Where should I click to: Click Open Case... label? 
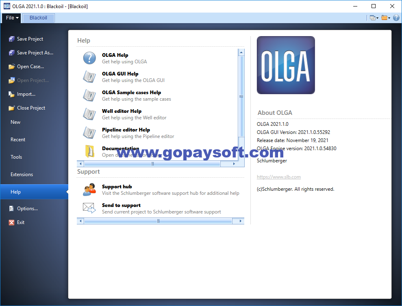30,67
